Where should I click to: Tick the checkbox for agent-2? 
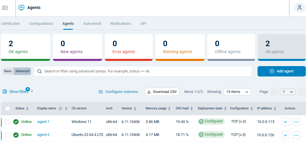(x=8, y=135)
